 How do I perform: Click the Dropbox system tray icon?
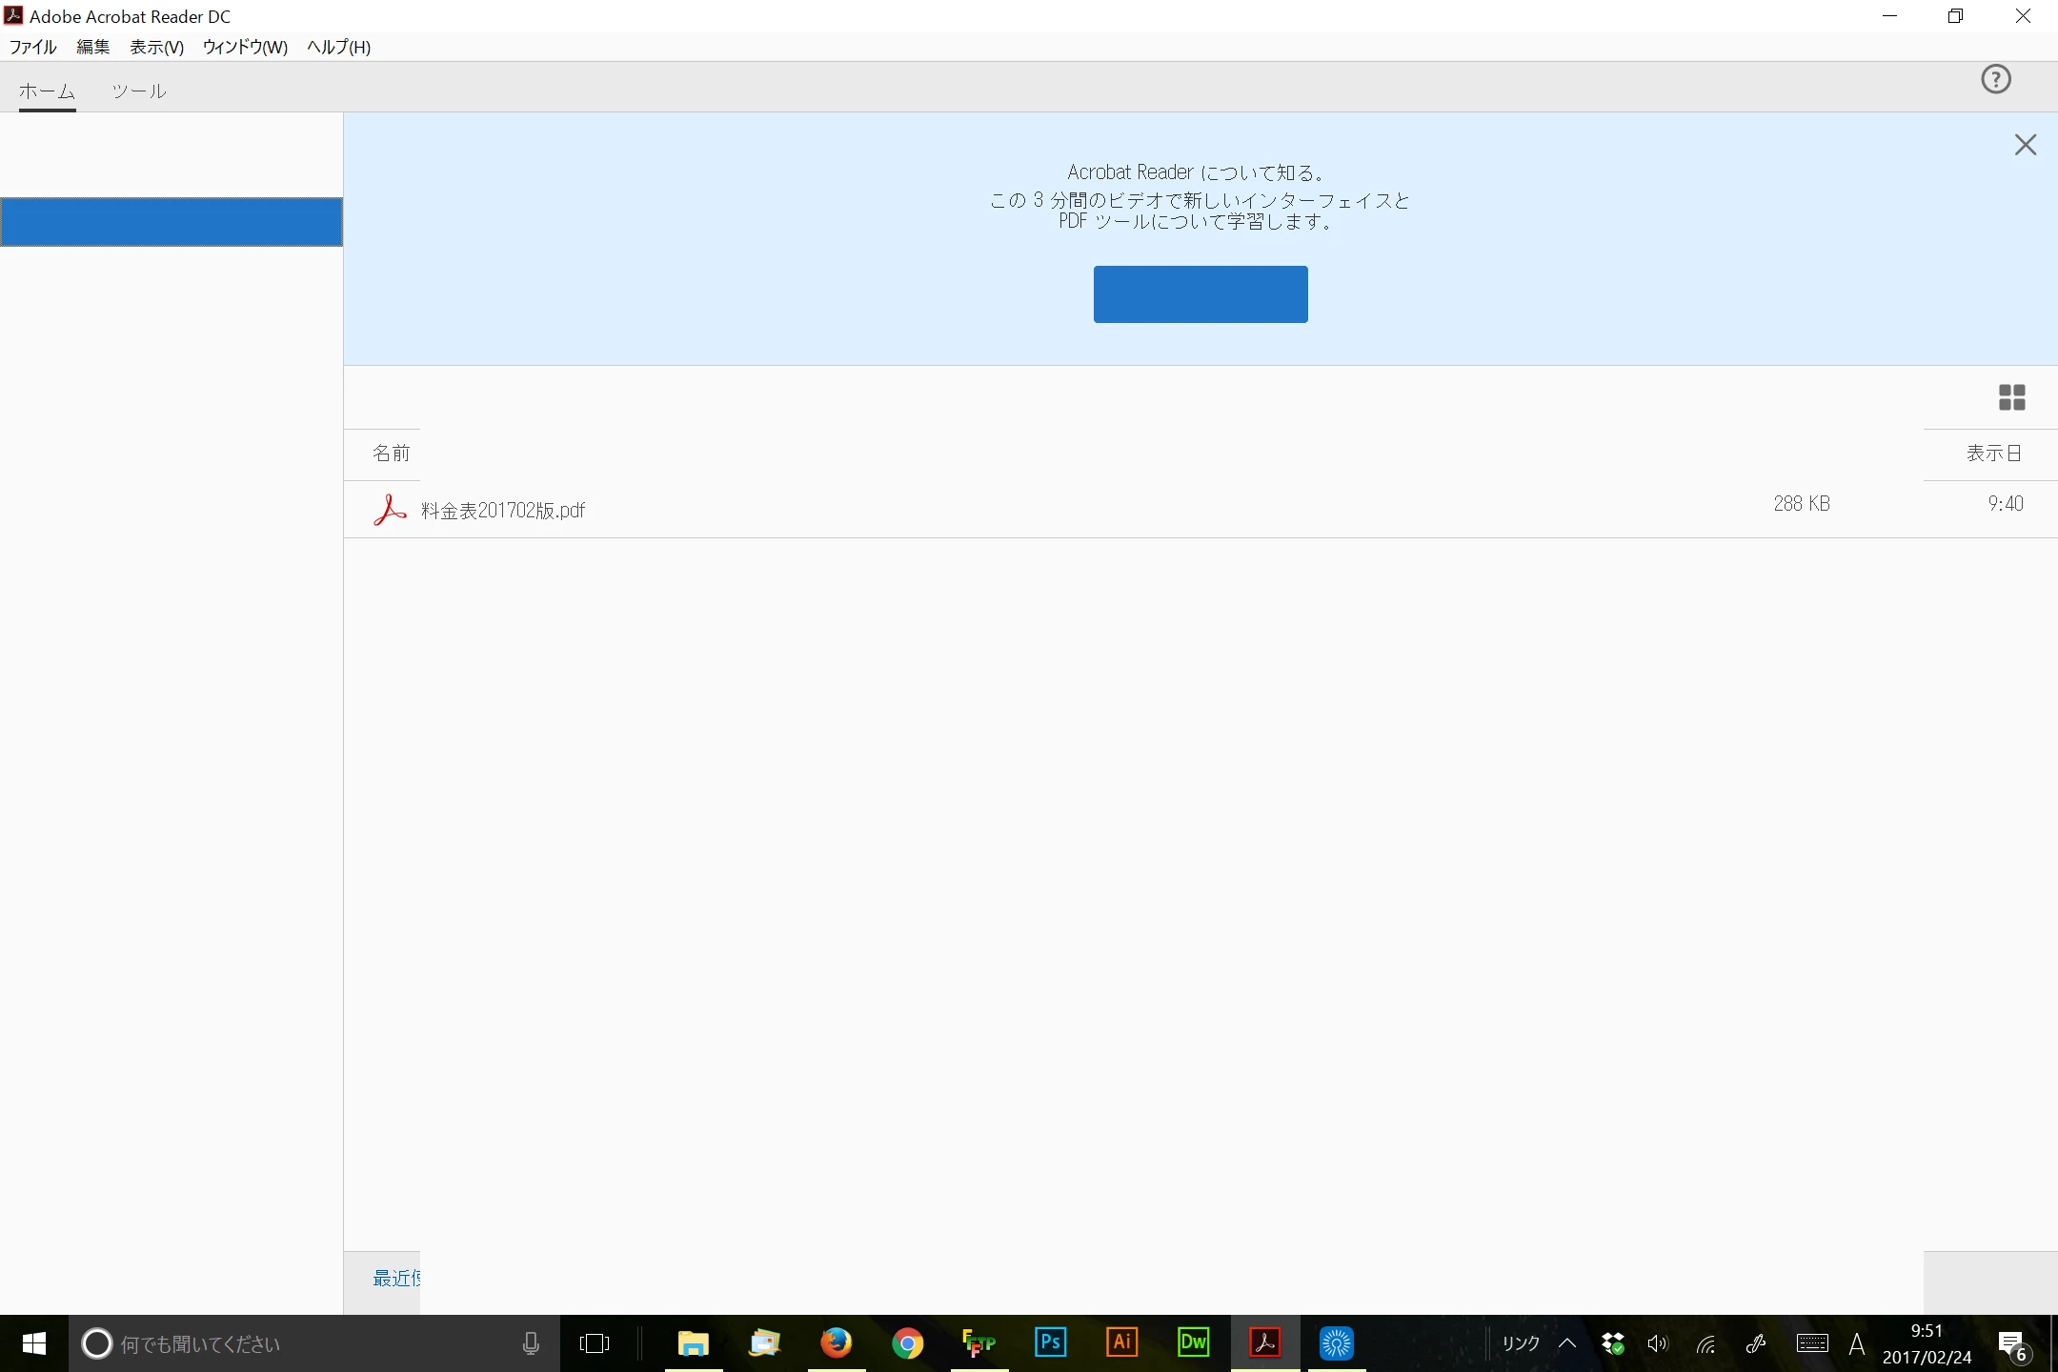pos(1612,1343)
